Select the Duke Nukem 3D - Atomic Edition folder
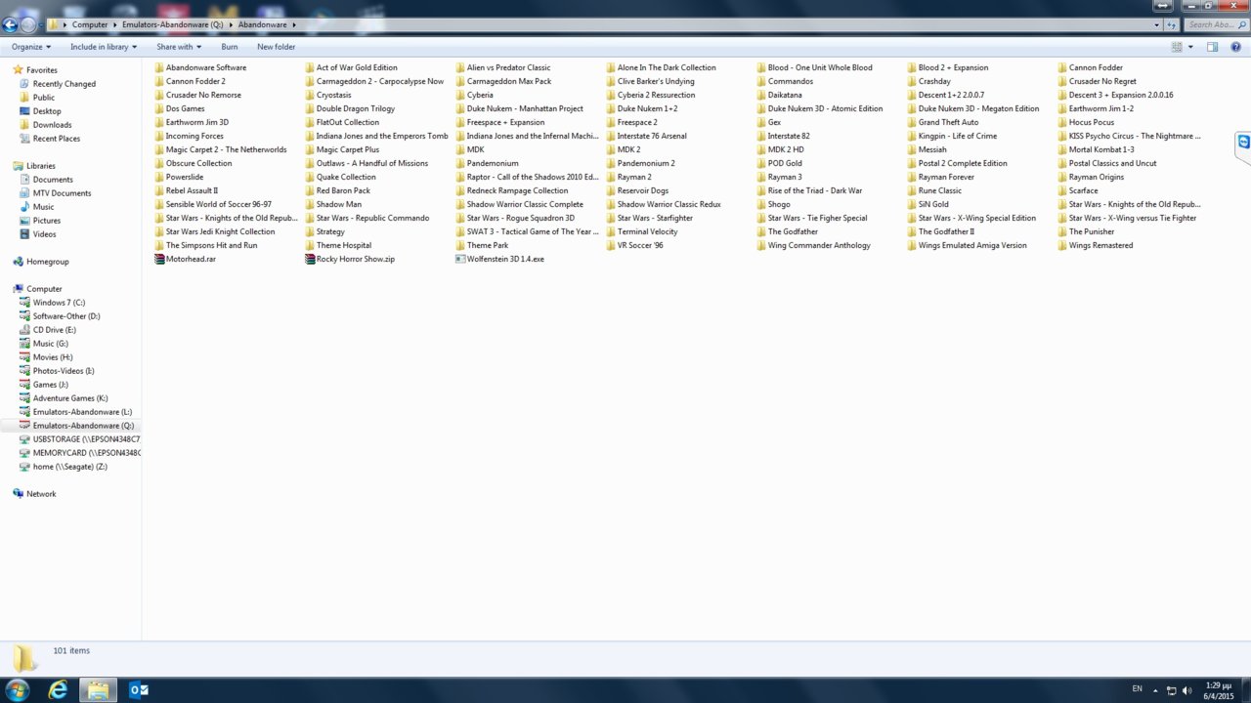Image resolution: width=1251 pixels, height=703 pixels. tap(825, 108)
